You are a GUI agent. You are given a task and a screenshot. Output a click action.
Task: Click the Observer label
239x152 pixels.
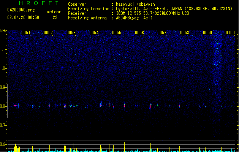pyautogui.click(x=77, y=4)
